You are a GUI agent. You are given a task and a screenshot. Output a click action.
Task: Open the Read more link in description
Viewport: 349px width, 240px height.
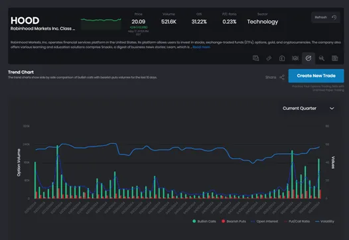(x=201, y=47)
